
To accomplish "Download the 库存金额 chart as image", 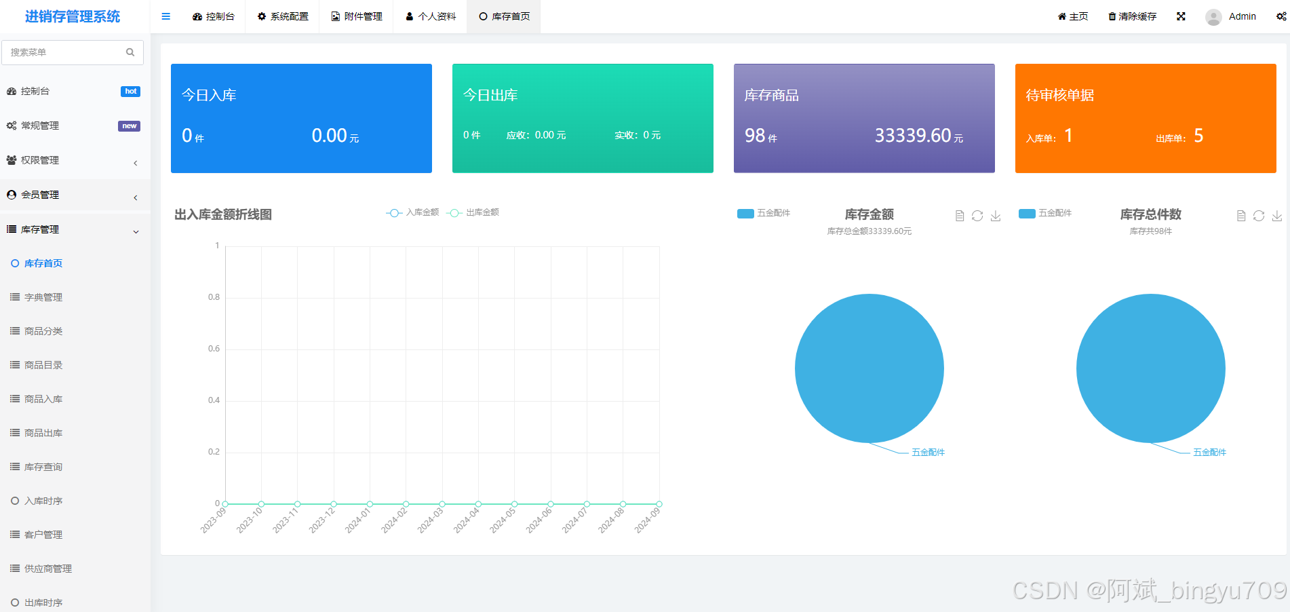I will point(996,216).
